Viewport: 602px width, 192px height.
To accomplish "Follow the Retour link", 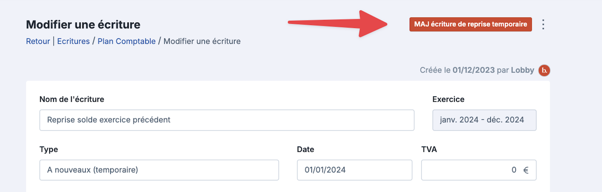I will tap(38, 41).
